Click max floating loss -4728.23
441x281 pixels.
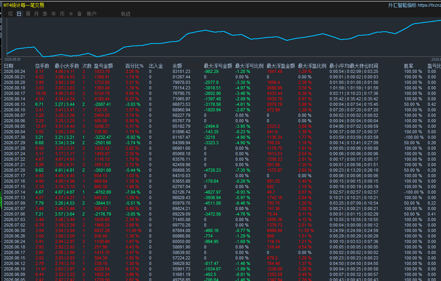(x=212, y=170)
